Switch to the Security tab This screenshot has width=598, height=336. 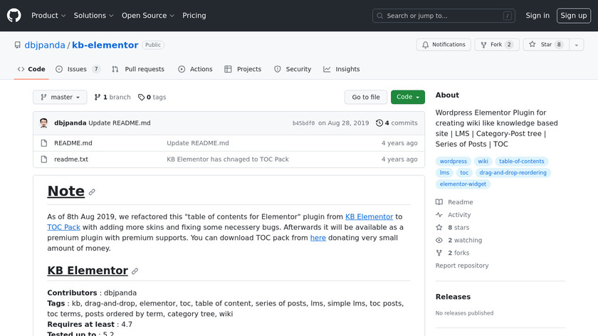point(293,69)
